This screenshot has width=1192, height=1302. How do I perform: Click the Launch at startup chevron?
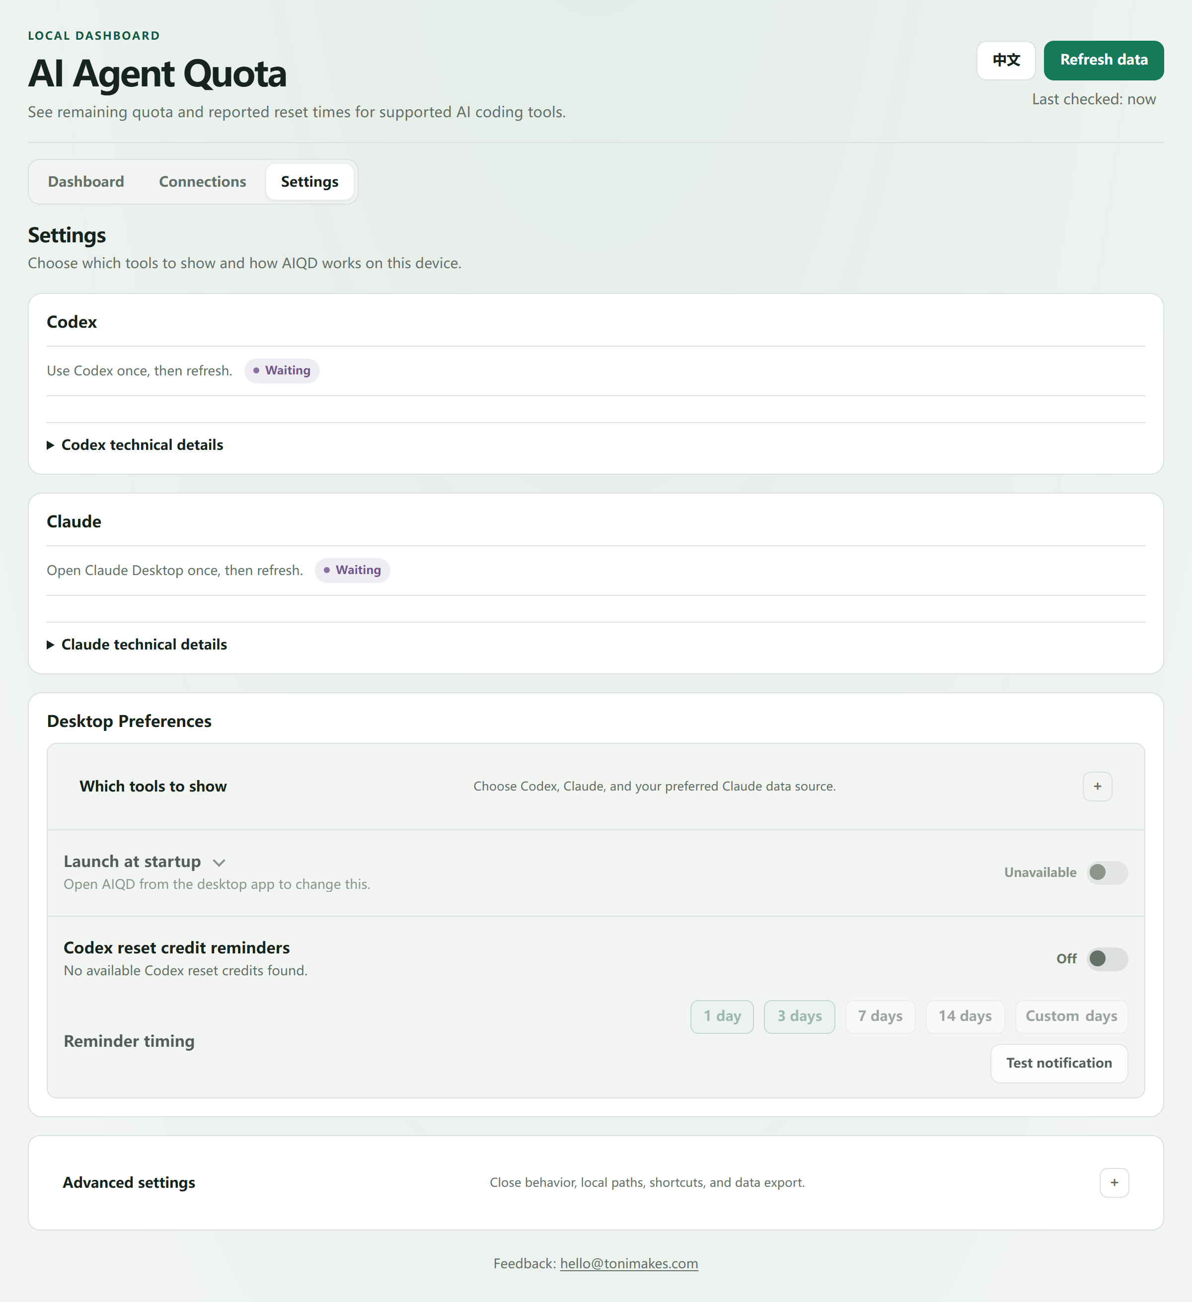(219, 862)
